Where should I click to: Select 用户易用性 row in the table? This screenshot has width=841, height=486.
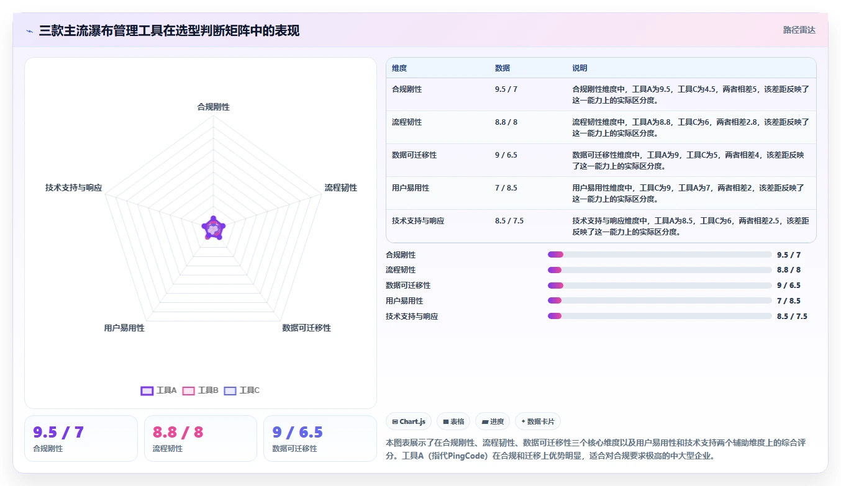tap(601, 193)
